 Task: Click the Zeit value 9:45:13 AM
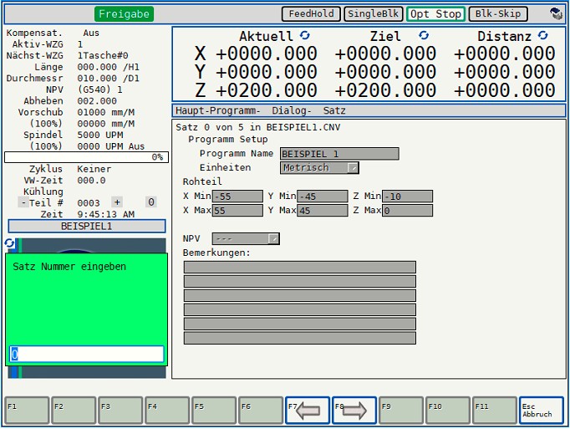coord(106,214)
